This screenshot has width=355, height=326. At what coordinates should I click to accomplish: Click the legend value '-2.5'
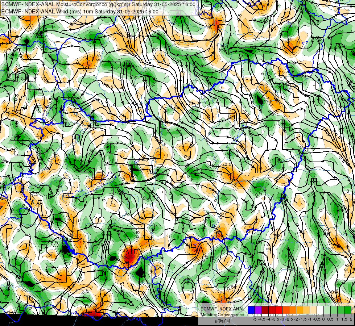(289, 319)
